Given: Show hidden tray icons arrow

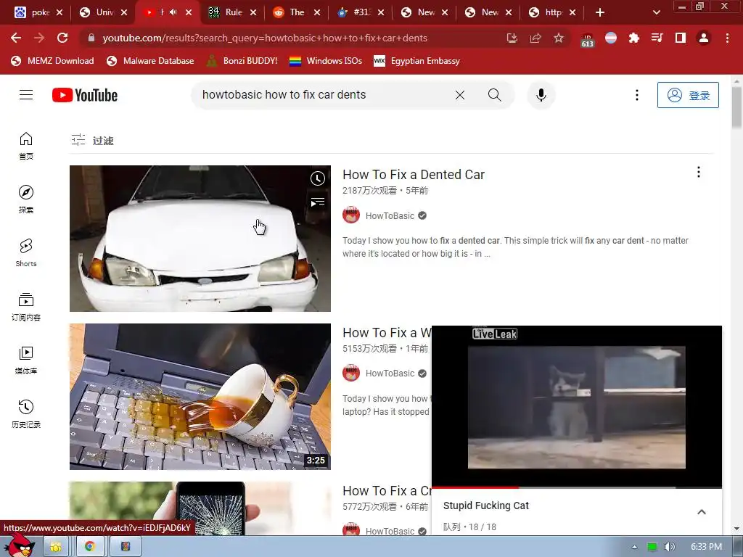Looking at the screenshot, I should (x=634, y=547).
